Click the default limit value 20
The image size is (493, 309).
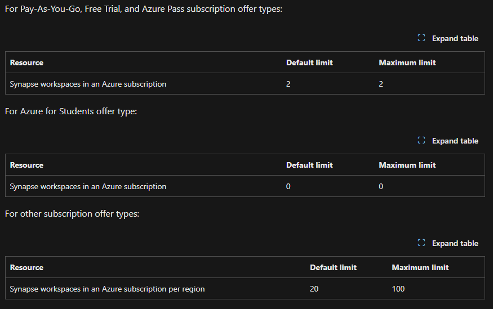[314, 289]
